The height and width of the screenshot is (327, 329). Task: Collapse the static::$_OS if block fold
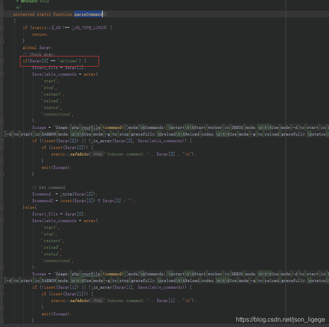pos(2,27)
